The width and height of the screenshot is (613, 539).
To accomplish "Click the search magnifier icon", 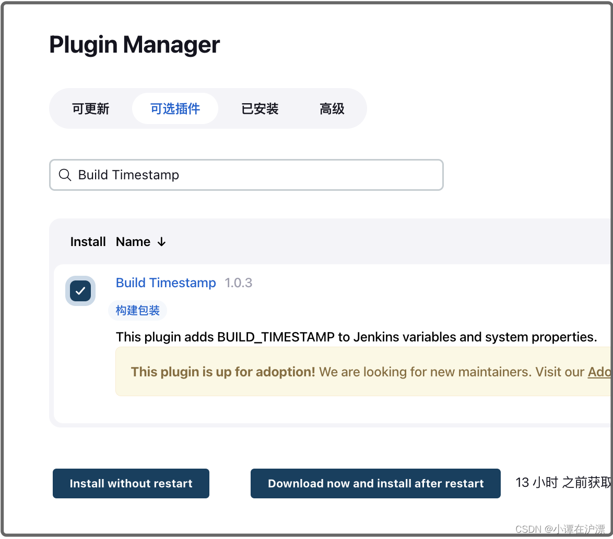I will pos(65,175).
